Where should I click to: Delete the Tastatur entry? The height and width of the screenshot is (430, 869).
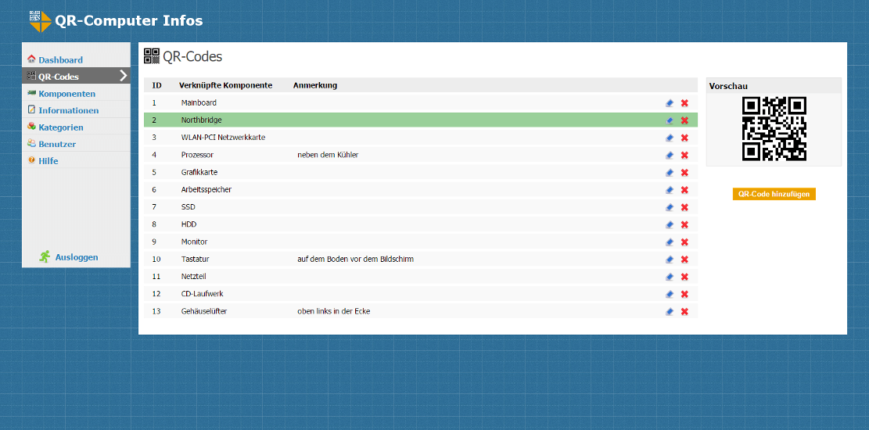(x=684, y=260)
